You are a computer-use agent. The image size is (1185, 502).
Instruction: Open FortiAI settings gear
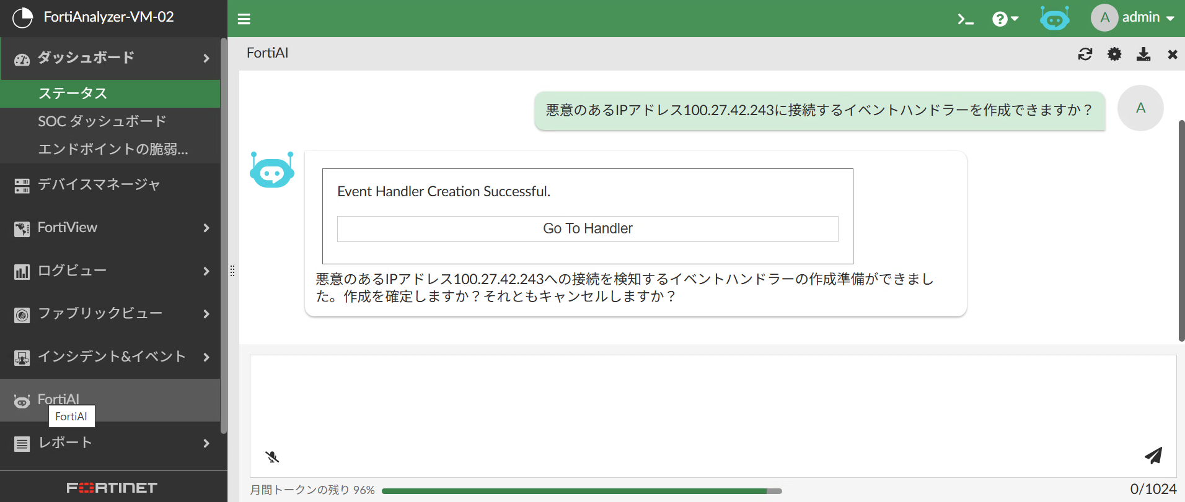pos(1114,54)
